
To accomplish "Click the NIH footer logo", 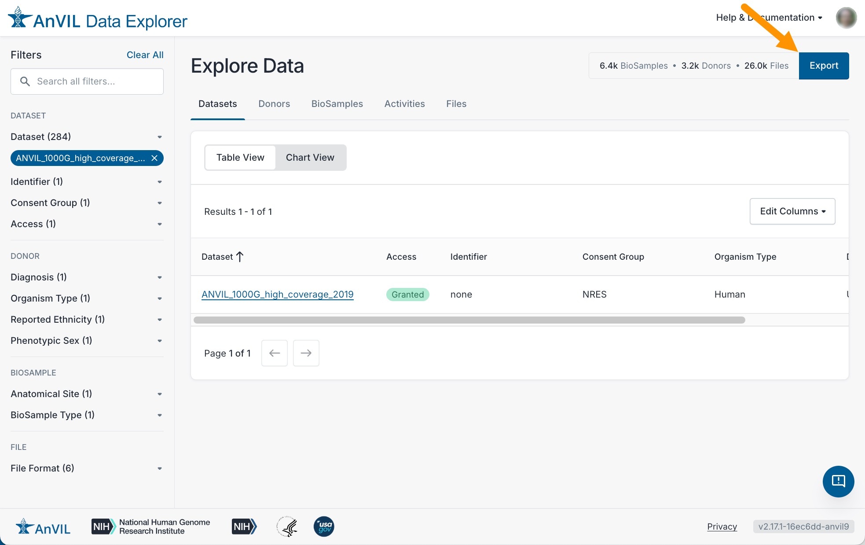I will pyautogui.click(x=244, y=527).
